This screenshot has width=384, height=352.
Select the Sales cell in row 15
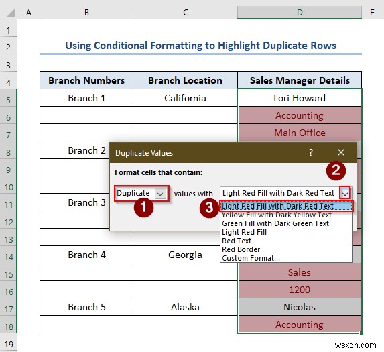tap(300, 272)
